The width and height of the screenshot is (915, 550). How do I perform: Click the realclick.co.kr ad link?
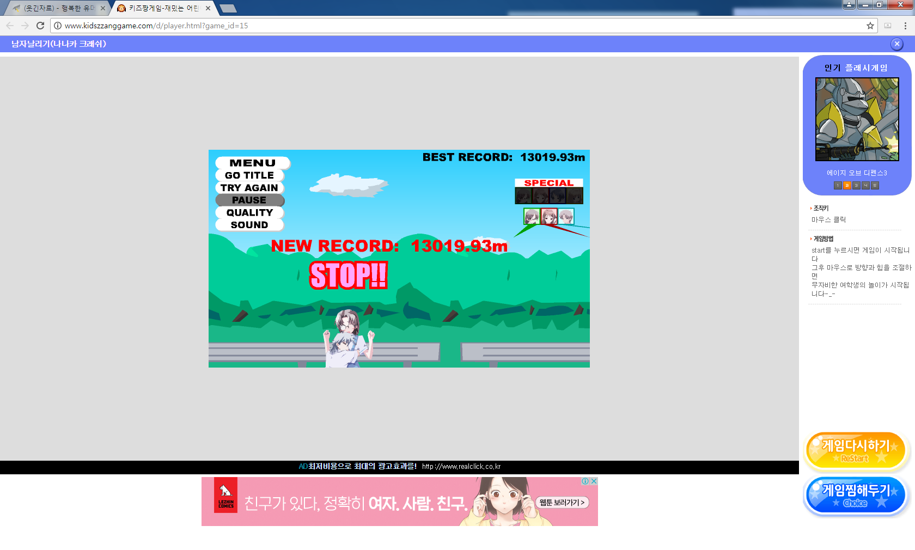point(461,467)
